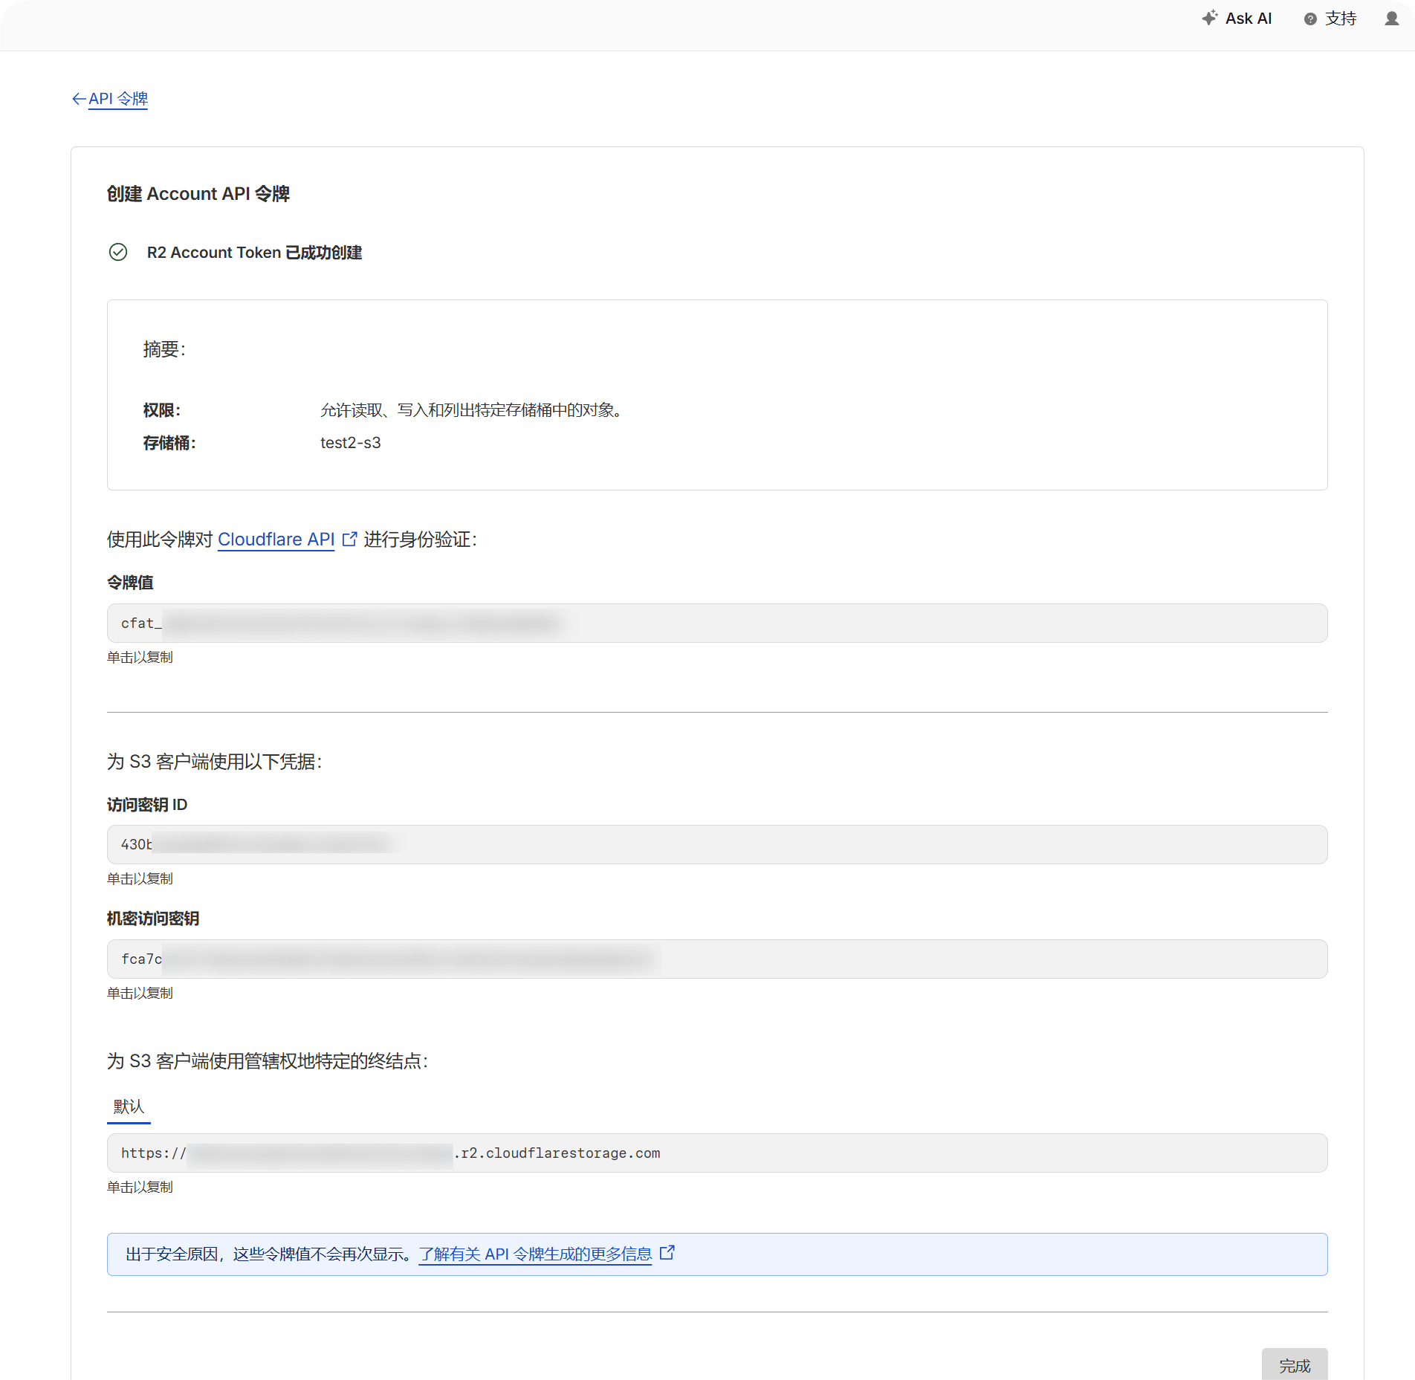Image resolution: width=1415 pixels, height=1380 pixels.
Task: Select the bucket name test2-s3 text
Action: pos(351,443)
